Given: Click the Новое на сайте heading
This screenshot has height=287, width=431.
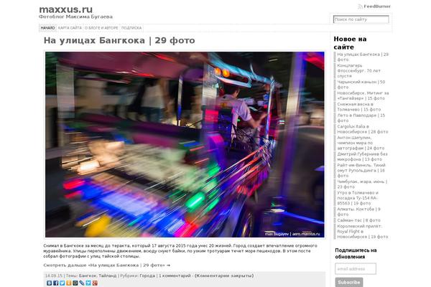Looking at the screenshot, I should pyautogui.click(x=350, y=43).
